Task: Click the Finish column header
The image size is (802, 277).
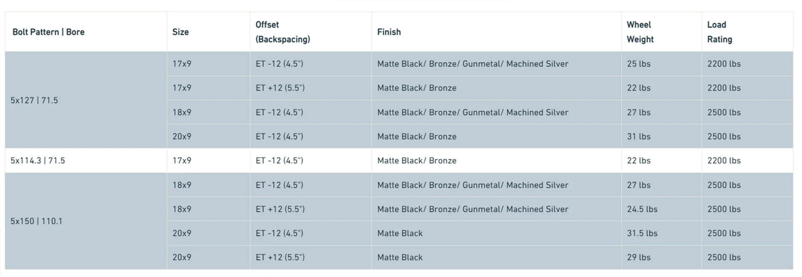Action: tap(389, 32)
